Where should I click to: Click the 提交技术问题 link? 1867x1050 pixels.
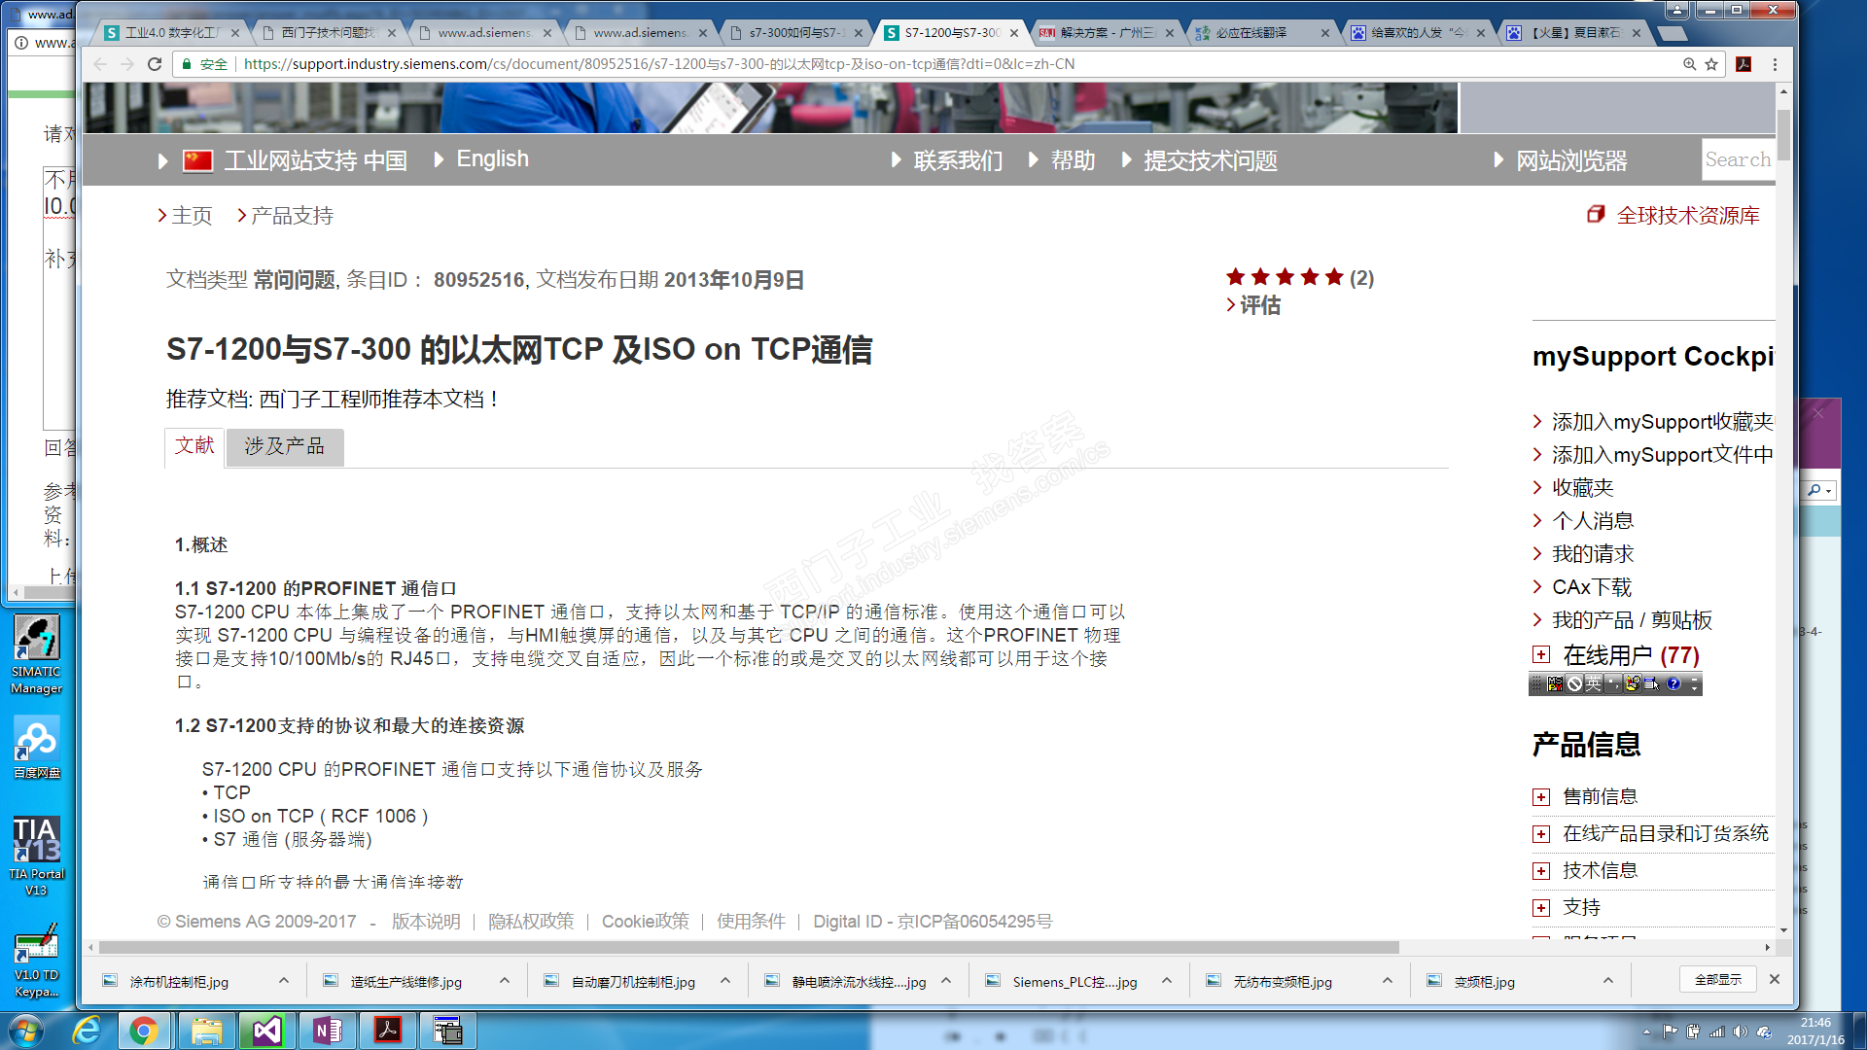tap(1210, 160)
